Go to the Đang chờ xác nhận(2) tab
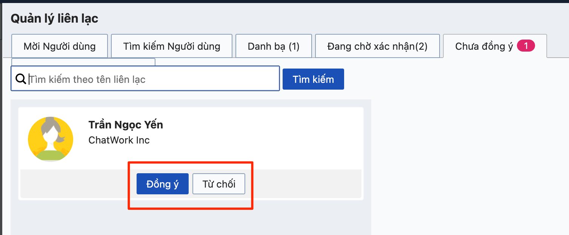The height and width of the screenshot is (235, 569). click(x=377, y=46)
